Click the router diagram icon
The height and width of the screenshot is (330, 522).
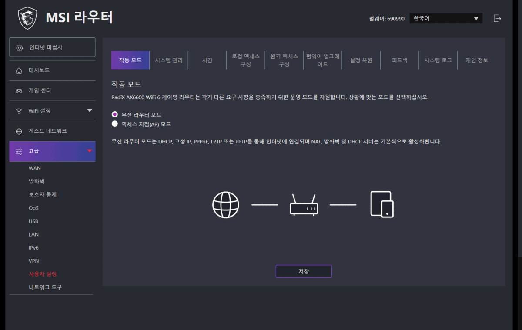point(304,204)
